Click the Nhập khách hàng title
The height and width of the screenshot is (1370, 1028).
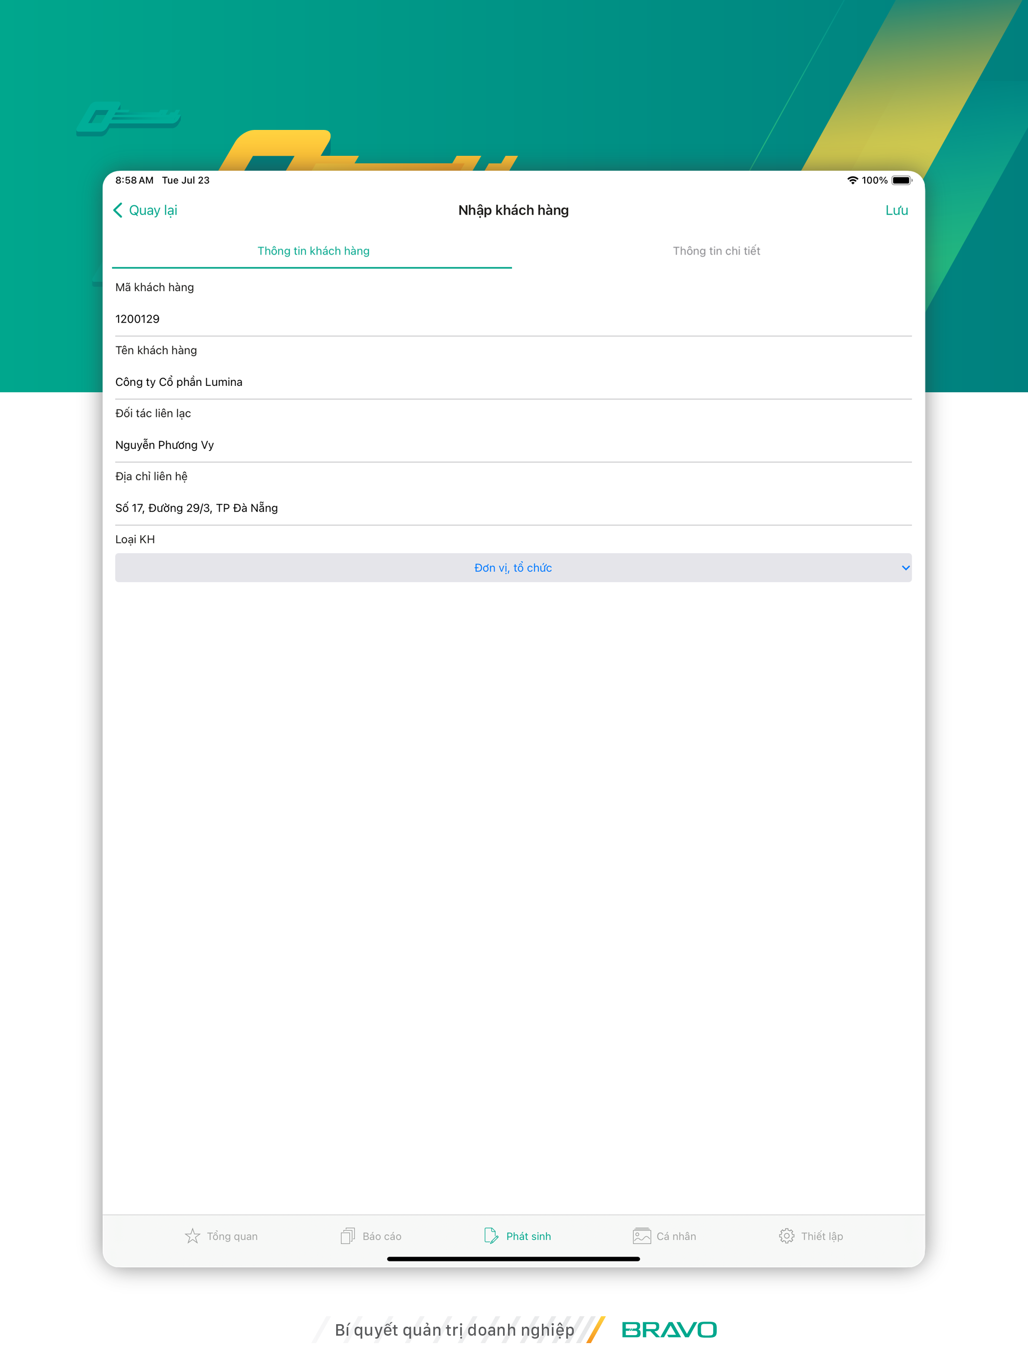pos(513,211)
